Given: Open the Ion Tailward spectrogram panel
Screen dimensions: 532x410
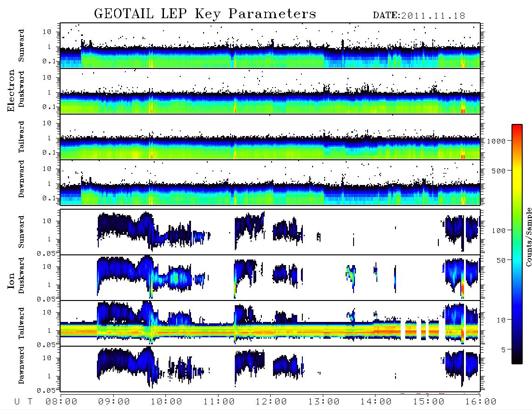Looking at the screenshot, I should [x=270, y=323].
